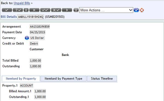Click the Delete X toolbar button

click(x=34, y=10)
